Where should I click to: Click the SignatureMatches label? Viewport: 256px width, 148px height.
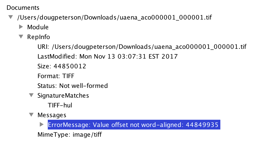63,96
